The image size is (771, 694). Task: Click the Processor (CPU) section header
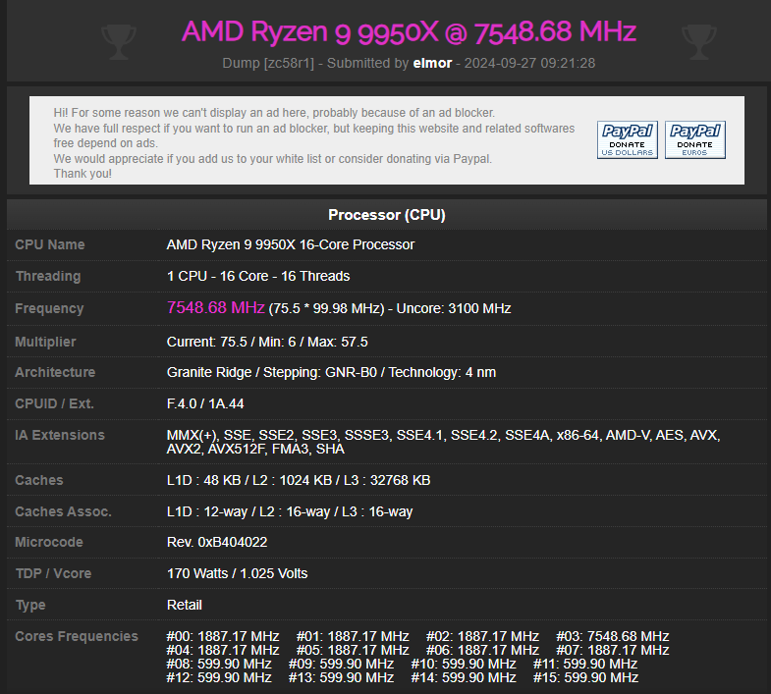coord(387,215)
